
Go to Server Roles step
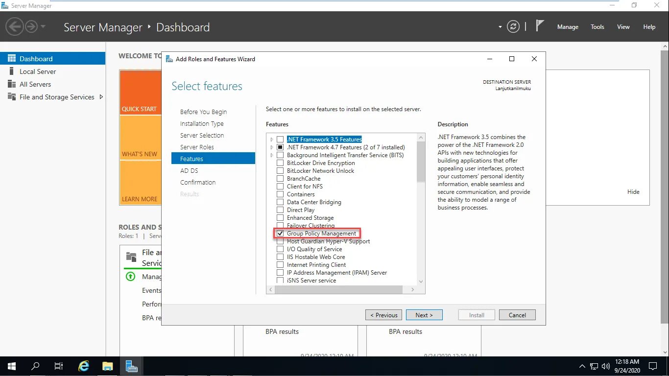pos(197,147)
